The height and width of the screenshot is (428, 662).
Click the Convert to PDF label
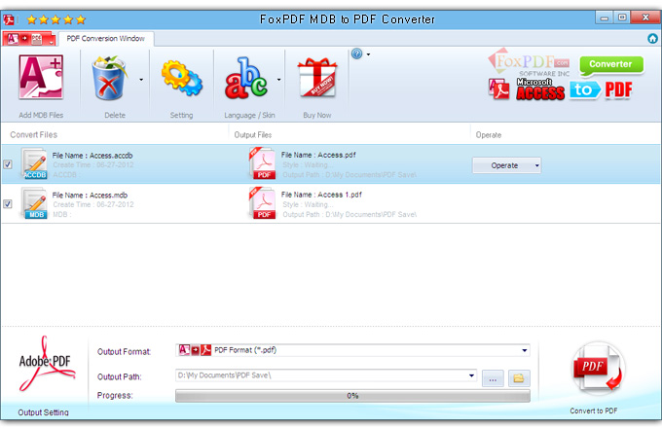(x=594, y=410)
